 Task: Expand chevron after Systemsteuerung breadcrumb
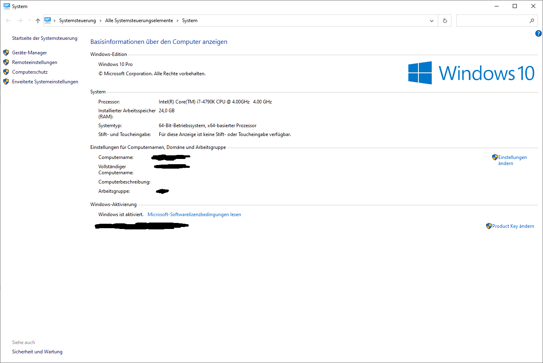click(100, 21)
